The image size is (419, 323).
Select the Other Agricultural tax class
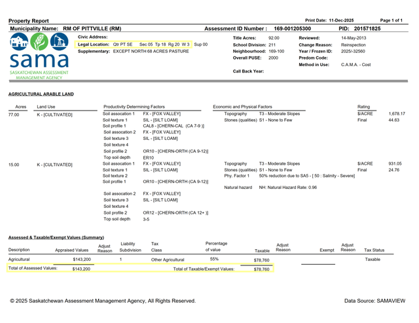(168, 260)
